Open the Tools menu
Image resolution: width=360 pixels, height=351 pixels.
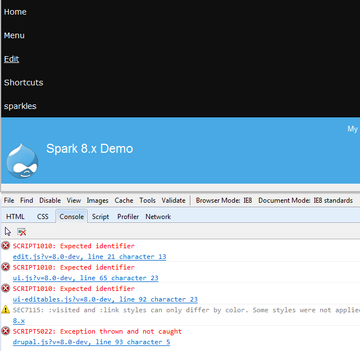[147, 200]
